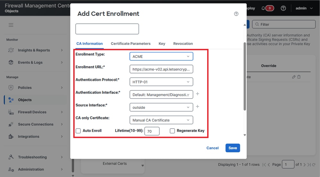Click the top bar help question mark icon

click(283, 8)
